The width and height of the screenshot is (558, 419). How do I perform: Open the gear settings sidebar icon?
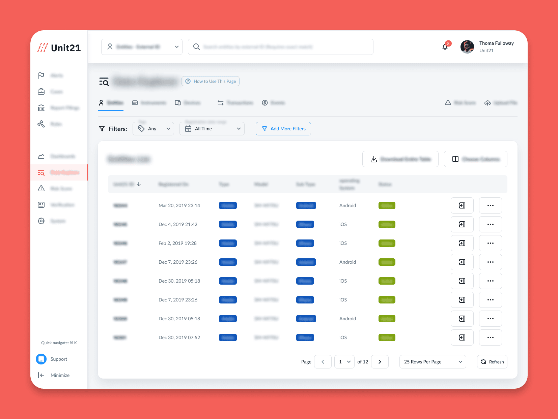41,221
